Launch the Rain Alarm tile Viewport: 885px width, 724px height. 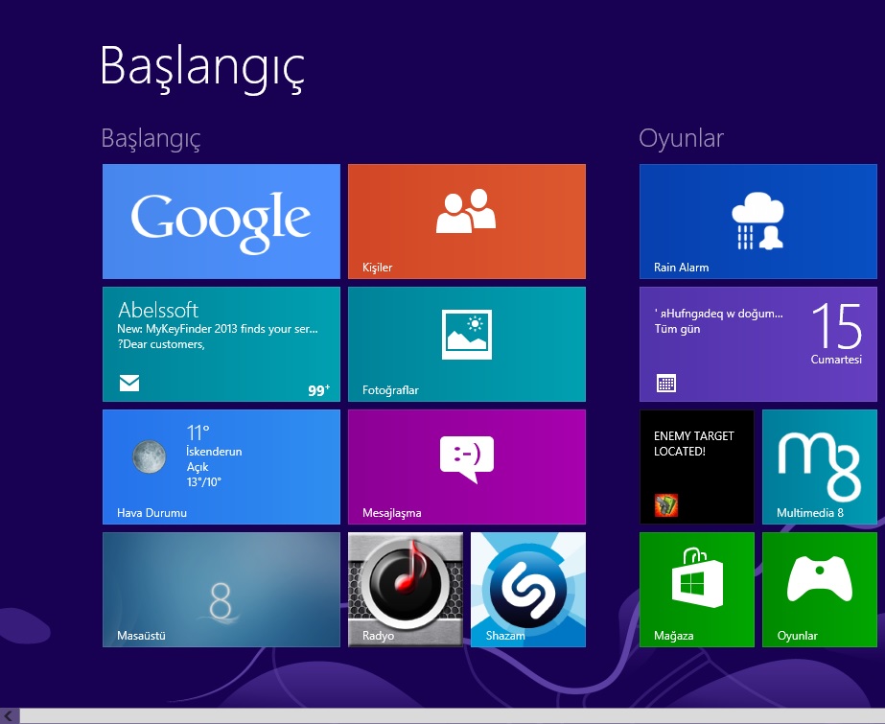(758, 222)
